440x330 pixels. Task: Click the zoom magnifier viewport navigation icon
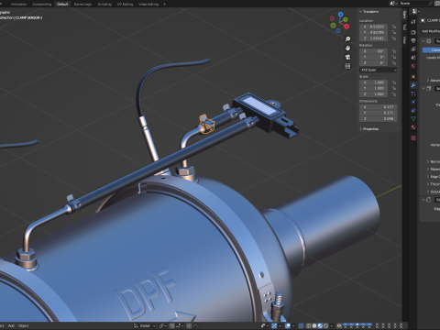347,38
